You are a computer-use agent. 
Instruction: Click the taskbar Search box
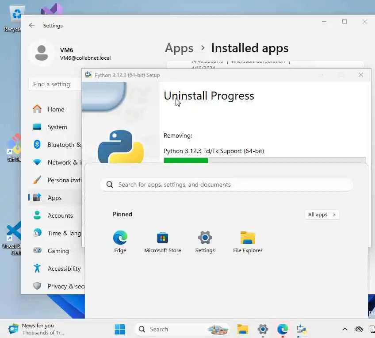pyautogui.click(x=182, y=329)
